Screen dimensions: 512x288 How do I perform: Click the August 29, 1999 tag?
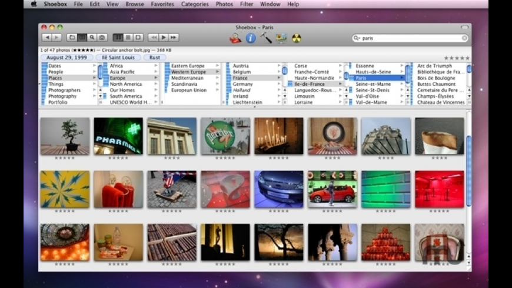pyautogui.click(x=67, y=58)
